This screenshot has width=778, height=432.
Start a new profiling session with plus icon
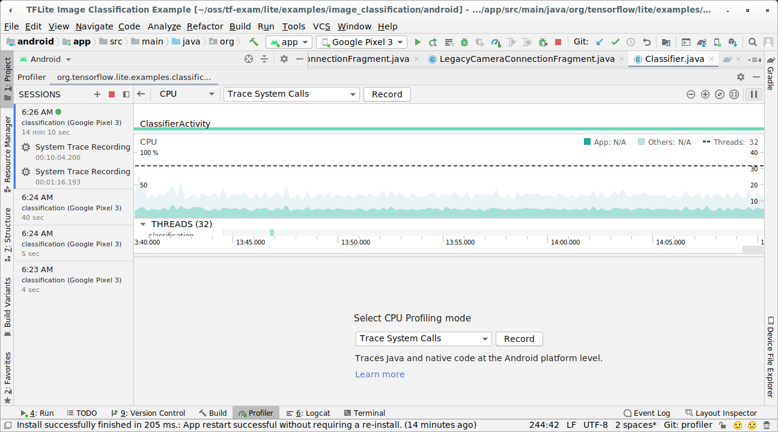pyautogui.click(x=97, y=94)
